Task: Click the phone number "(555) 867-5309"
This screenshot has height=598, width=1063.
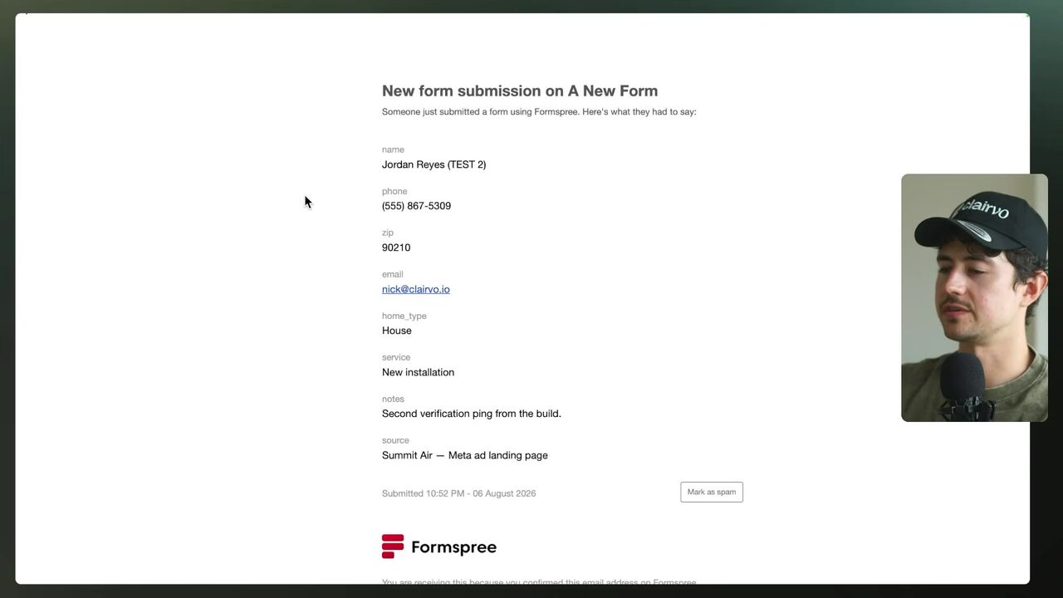Action: (x=417, y=206)
